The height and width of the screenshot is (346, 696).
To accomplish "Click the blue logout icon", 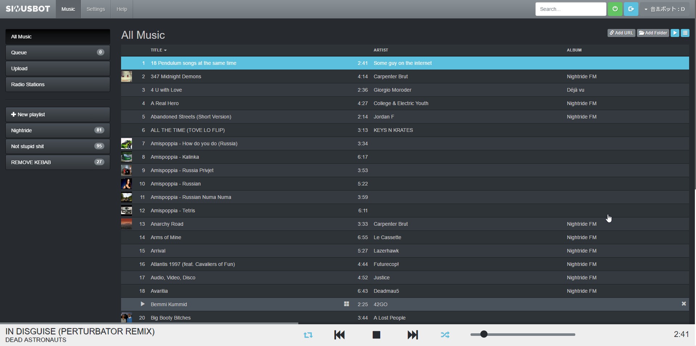I will coord(631,9).
